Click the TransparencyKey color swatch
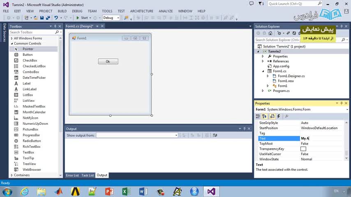Screen dimensions: 351x197 (x=303, y=149)
